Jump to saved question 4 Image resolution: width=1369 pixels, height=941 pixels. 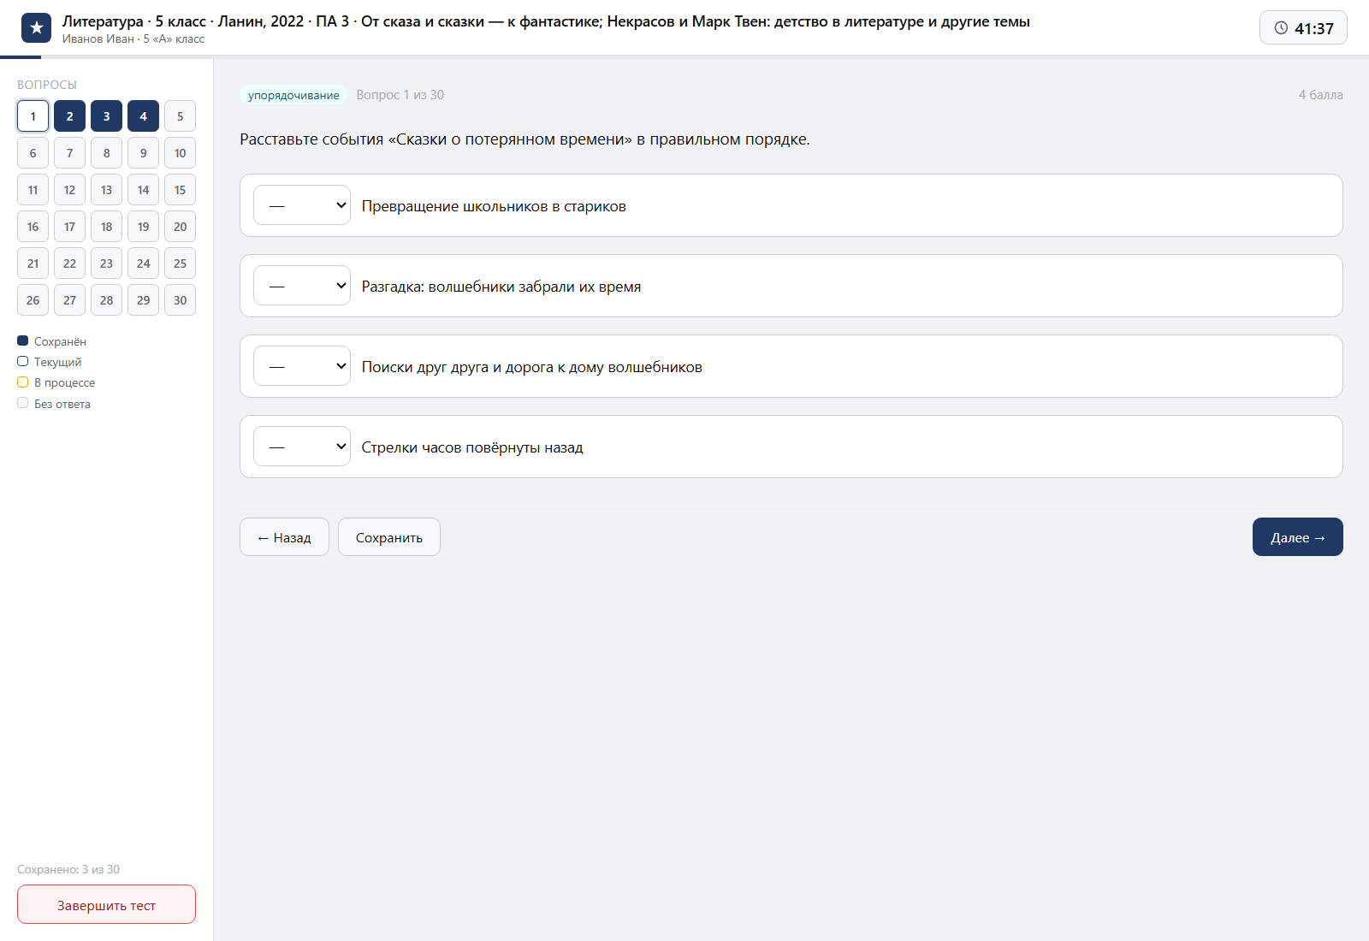point(143,116)
